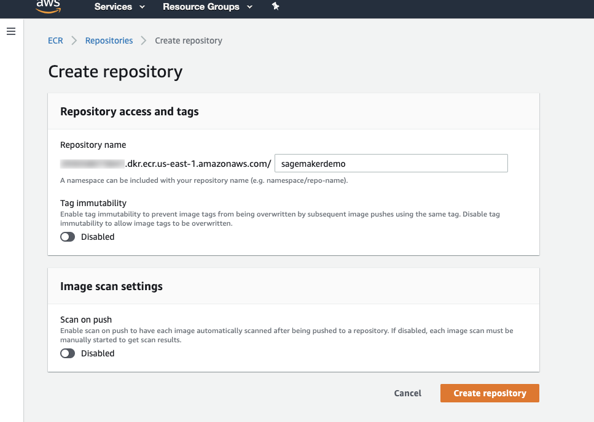
Task: Click the breadcrumb arrow after Repositories
Action: pos(144,40)
